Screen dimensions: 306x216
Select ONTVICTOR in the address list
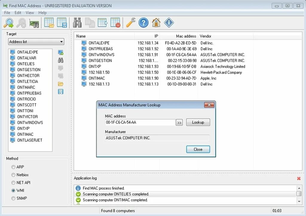click(x=27, y=116)
